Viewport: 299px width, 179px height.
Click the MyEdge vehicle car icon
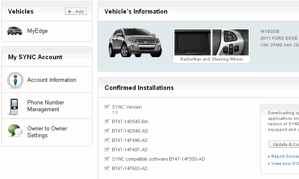click(x=15, y=31)
